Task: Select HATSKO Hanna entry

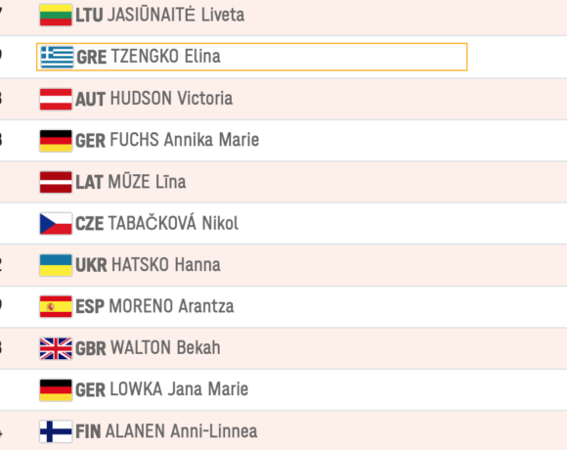Action: click(x=166, y=265)
